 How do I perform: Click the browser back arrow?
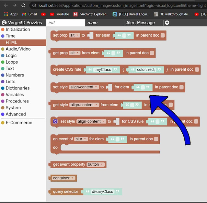(6, 5)
